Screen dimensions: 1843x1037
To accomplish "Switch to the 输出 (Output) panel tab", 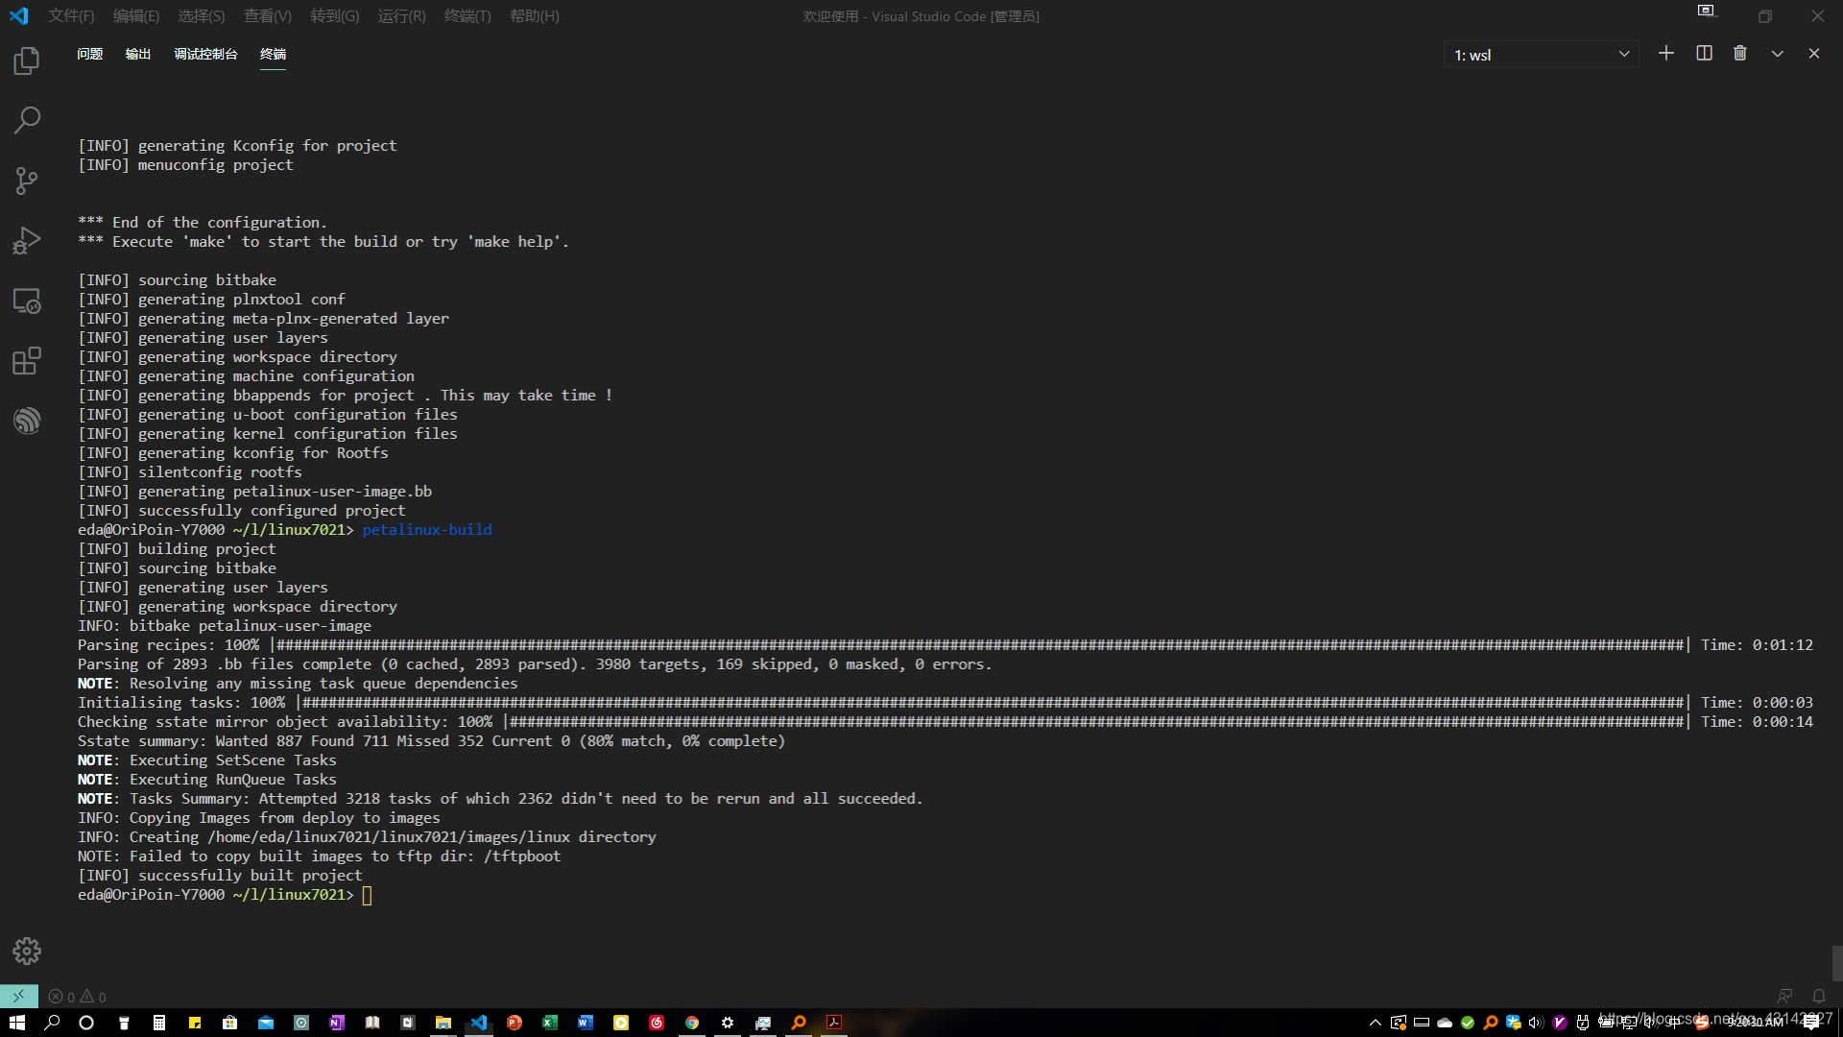I will [x=136, y=54].
